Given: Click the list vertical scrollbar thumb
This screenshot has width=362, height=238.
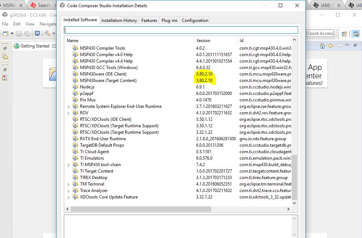Looking at the screenshot, I should coord(294,177).
